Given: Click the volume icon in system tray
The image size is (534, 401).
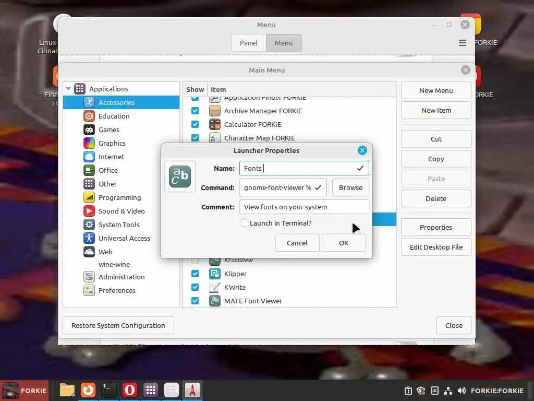Looking at the screenshot, I should (x=462, y=391).
